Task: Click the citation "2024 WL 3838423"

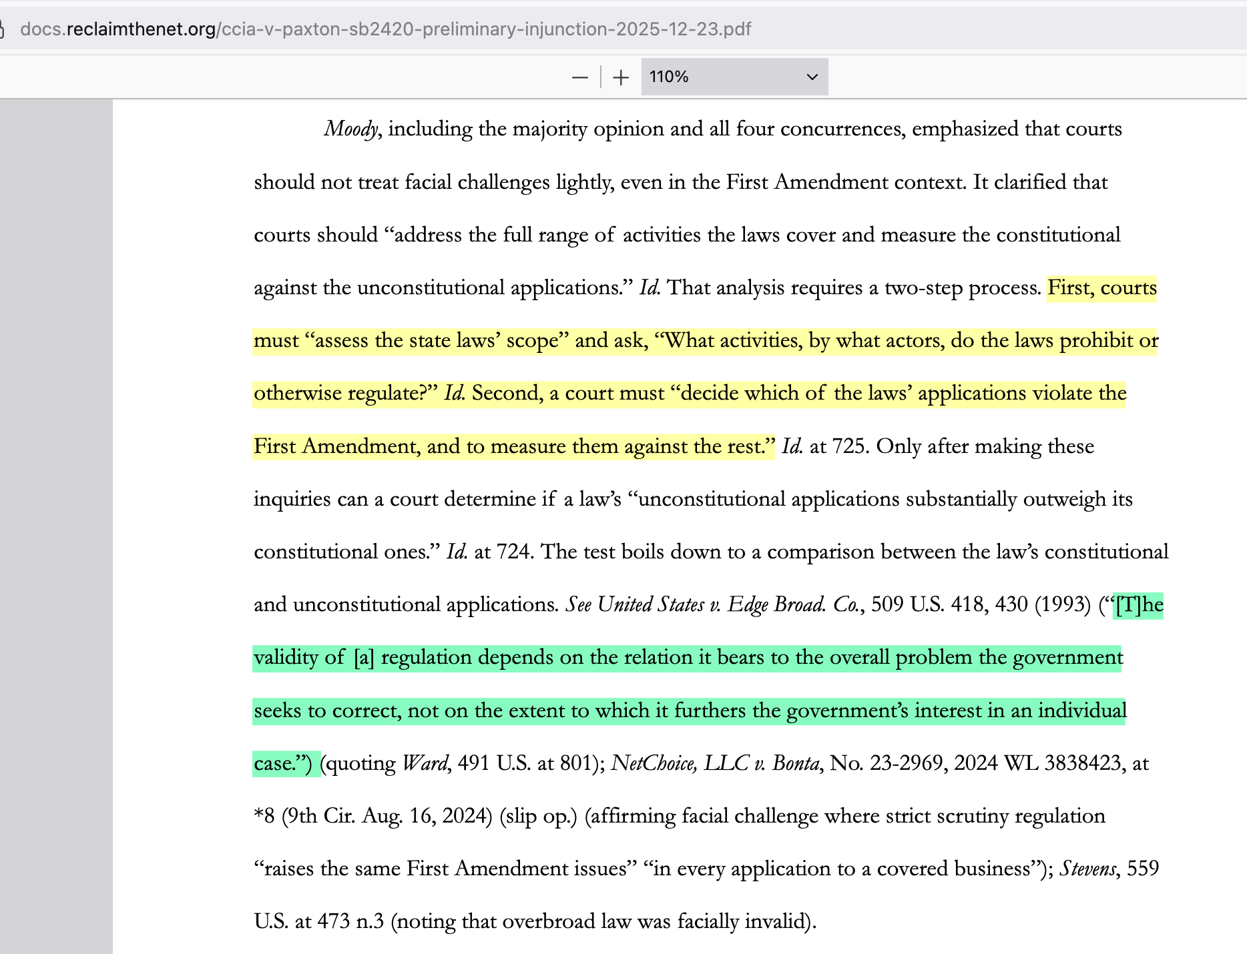Action: coord(1037,764)
